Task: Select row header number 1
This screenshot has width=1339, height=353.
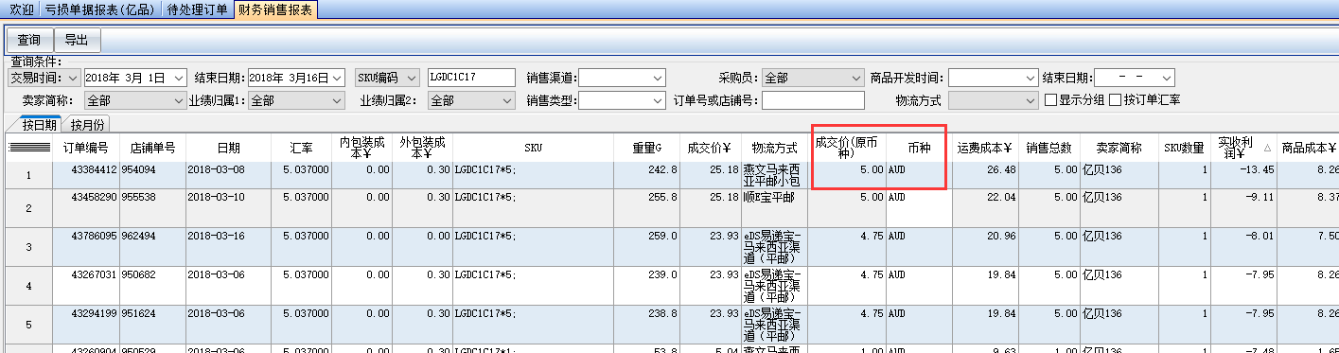Action: (28, 175)
